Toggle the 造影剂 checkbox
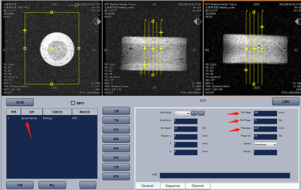The image size is (301, 190). point(73,103)
